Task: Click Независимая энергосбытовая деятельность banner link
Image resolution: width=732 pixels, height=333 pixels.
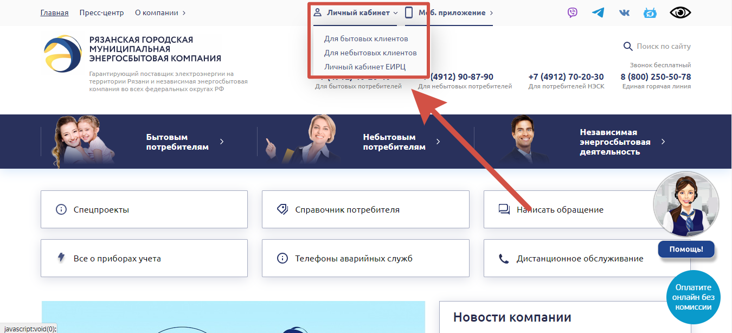Action: 615,142
